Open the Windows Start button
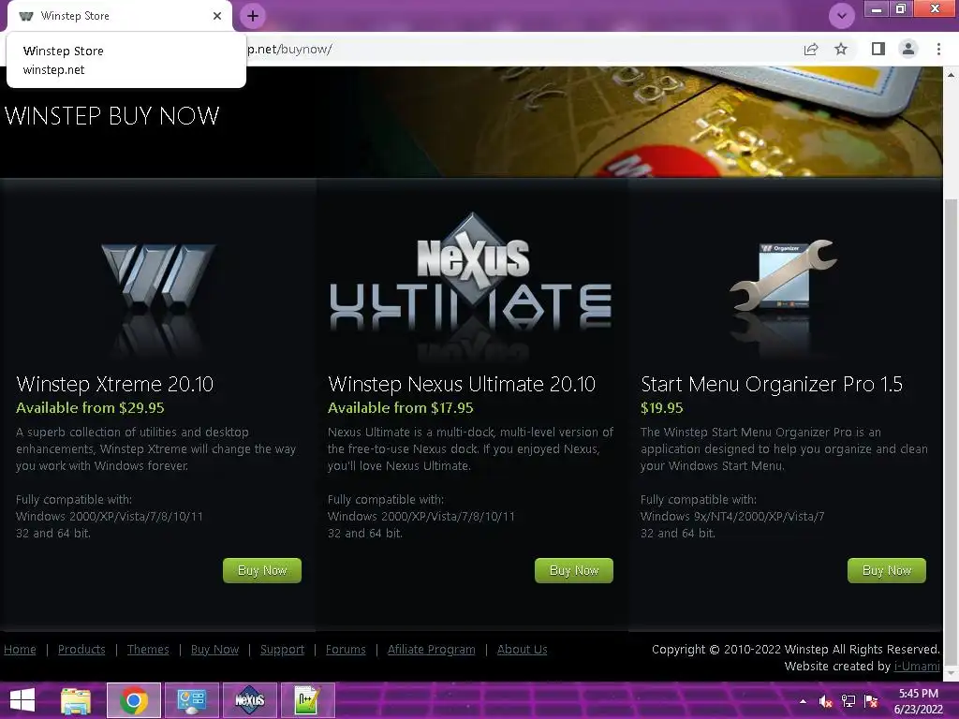Image resolution: width=959 pixels, height=719 pixels. coord(22,700)
